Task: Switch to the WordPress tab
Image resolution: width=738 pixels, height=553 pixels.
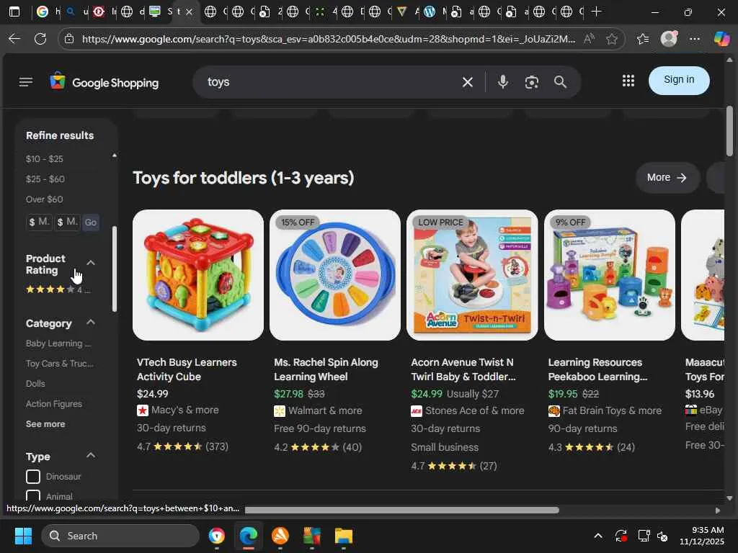Action: (x=435, y=12)
